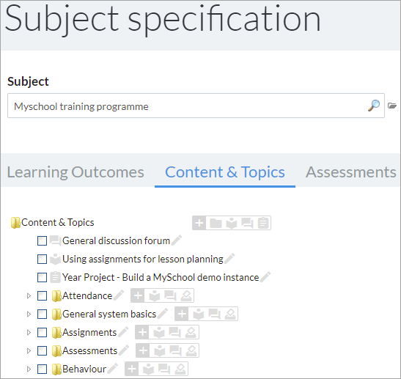Expand the General system basics folder
This screenshot has height=379, width=401.
click(x=29, y=314)
